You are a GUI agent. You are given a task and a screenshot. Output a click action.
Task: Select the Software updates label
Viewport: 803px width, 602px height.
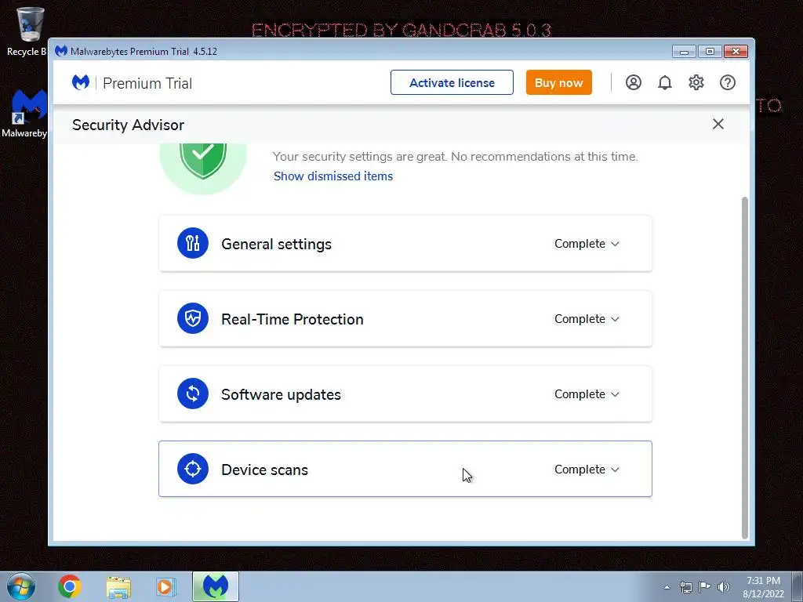click(x=281, y=395)
